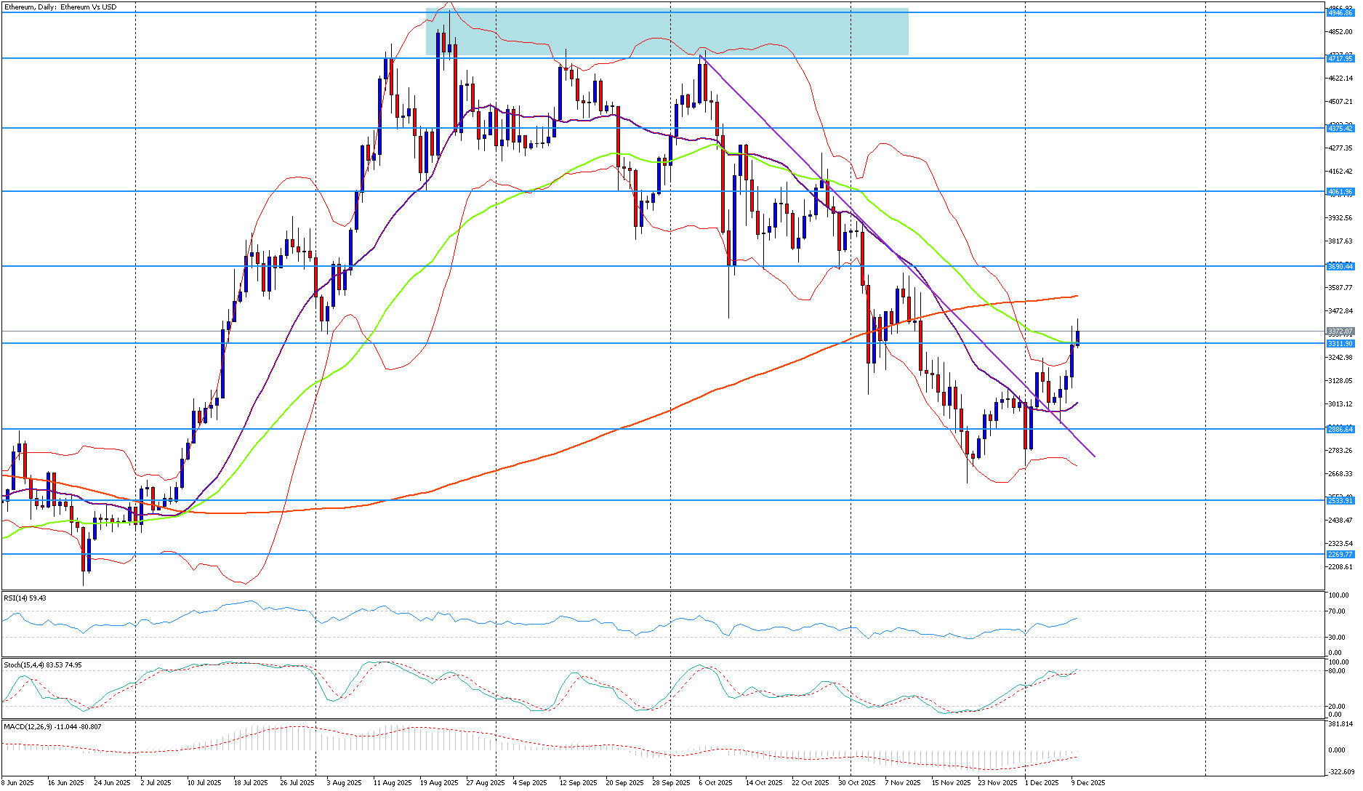Click the 4162.42 price axis value
Viewport: 1363px width, 791px height.
point(1340,172)
